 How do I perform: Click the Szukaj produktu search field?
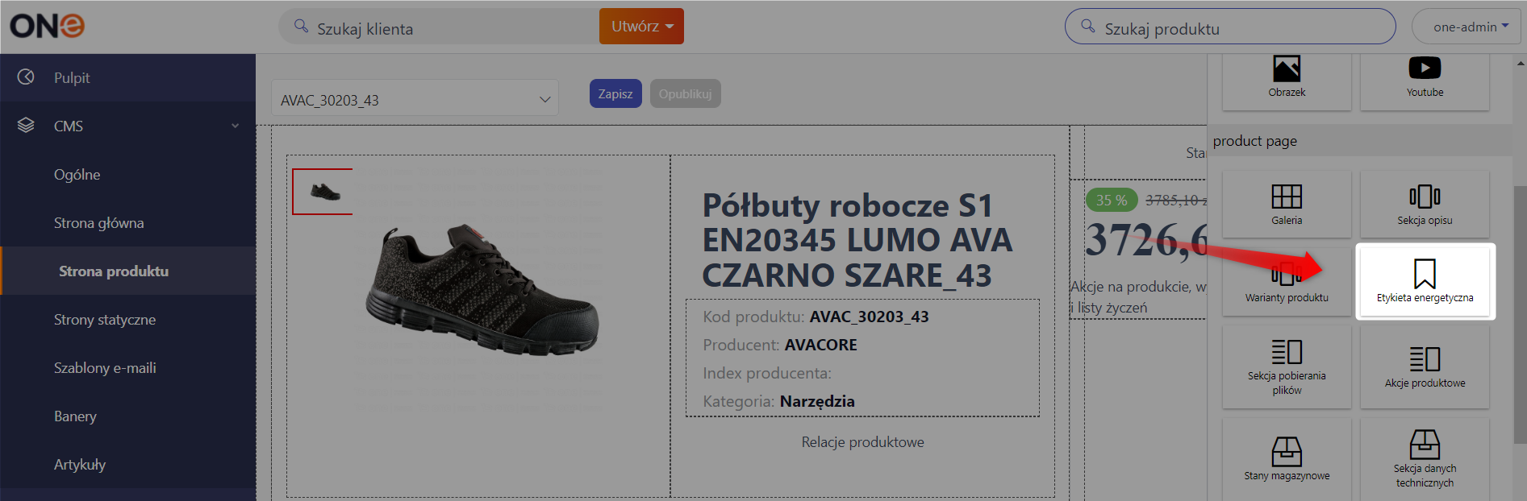1230,27
